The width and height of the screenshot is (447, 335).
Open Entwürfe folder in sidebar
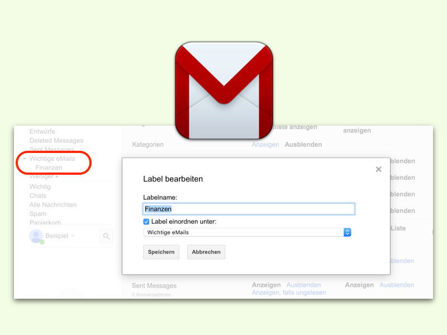(x=42, y=131)
